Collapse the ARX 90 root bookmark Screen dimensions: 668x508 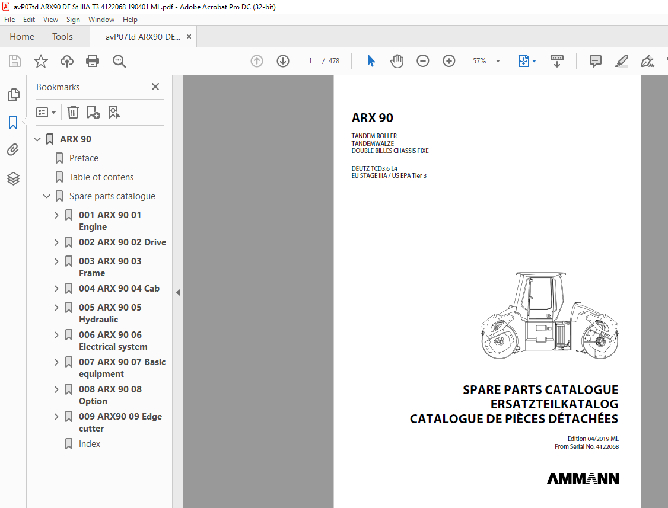(x=37, y=139)
